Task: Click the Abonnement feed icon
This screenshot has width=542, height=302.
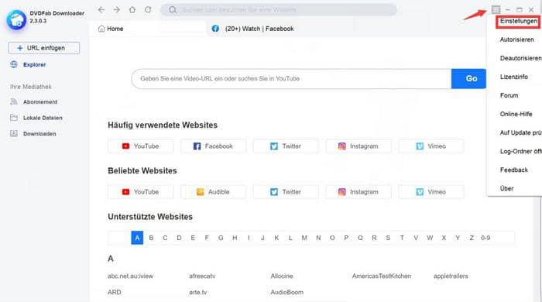Action: point(14,101)
